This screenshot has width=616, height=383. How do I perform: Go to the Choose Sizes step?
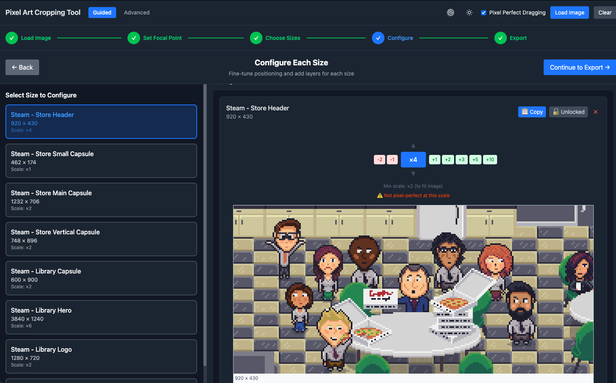tap(282, 38)
